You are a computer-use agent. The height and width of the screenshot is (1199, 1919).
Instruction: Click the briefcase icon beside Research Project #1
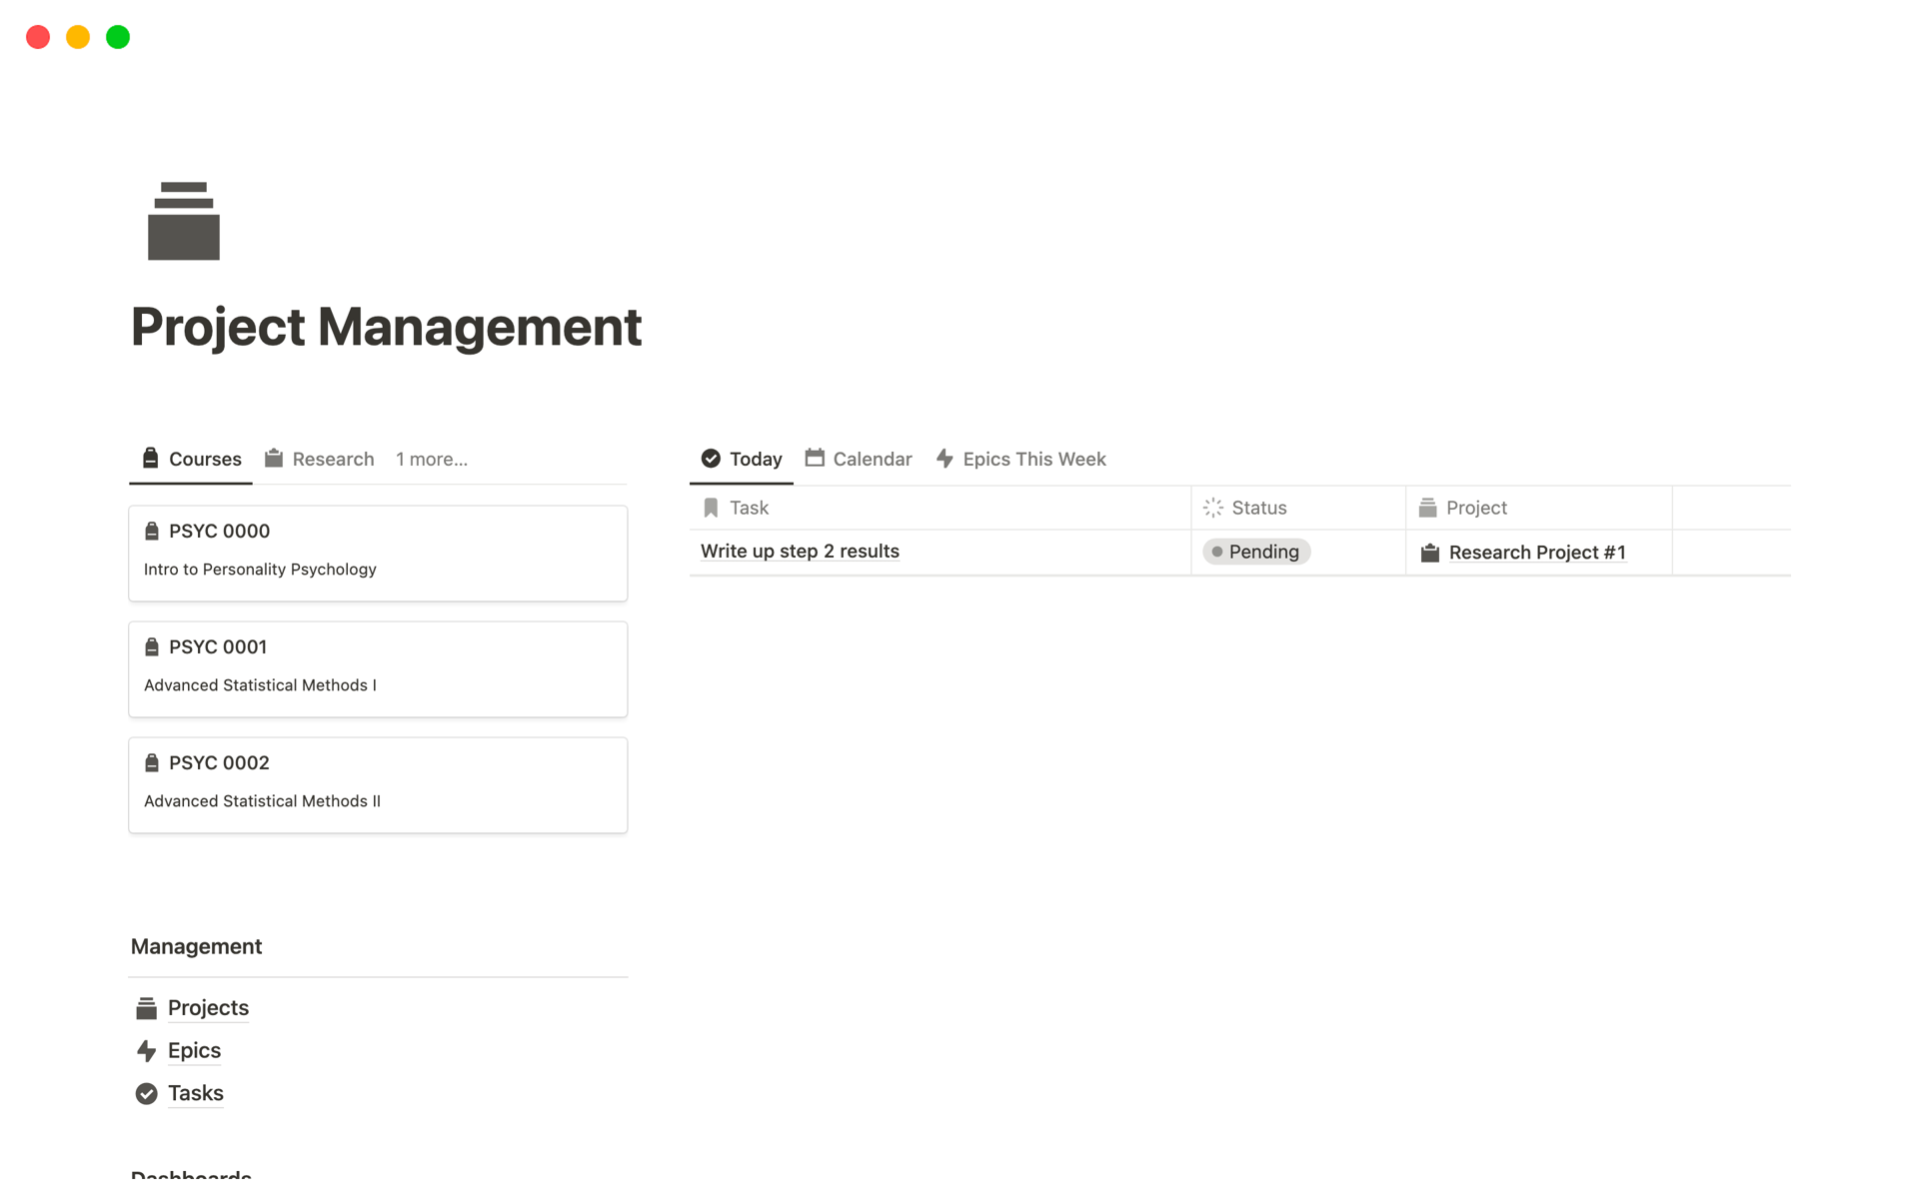tap(1430, 553)
